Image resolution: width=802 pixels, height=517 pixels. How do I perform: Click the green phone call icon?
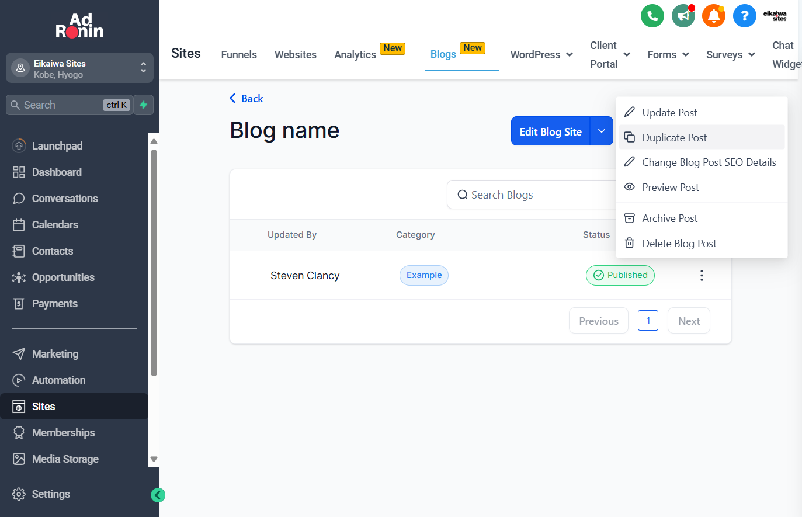[652, 16]
